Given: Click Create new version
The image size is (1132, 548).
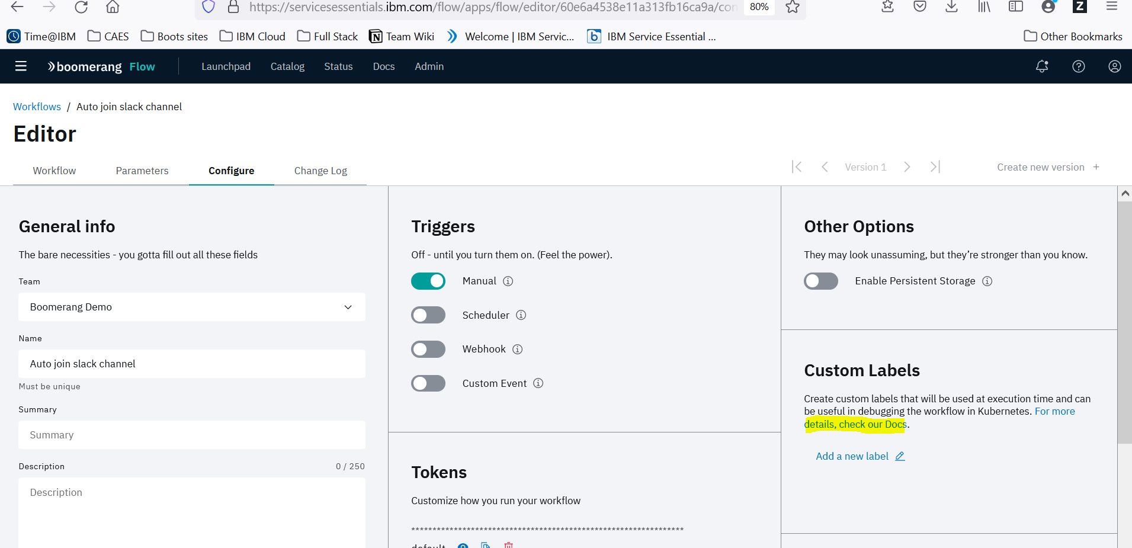Looking at the screenshot, I should pos(1048,167).
